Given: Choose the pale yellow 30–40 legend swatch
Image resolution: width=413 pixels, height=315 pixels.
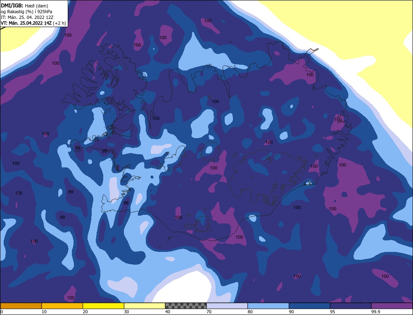Looking at the screenshot, I should click(x=145, y=306).
